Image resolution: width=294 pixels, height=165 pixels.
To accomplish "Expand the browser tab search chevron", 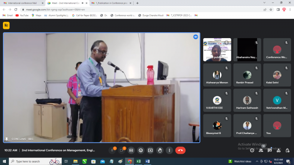I will (264, 3).
